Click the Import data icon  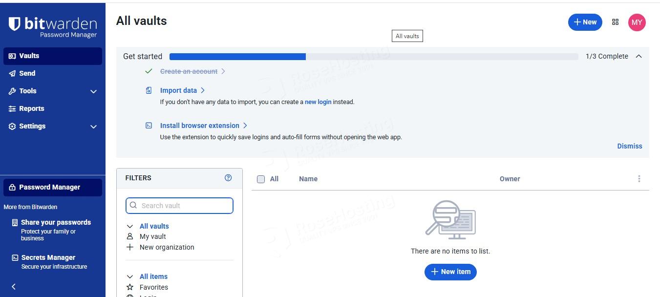(x=149, y=90)
